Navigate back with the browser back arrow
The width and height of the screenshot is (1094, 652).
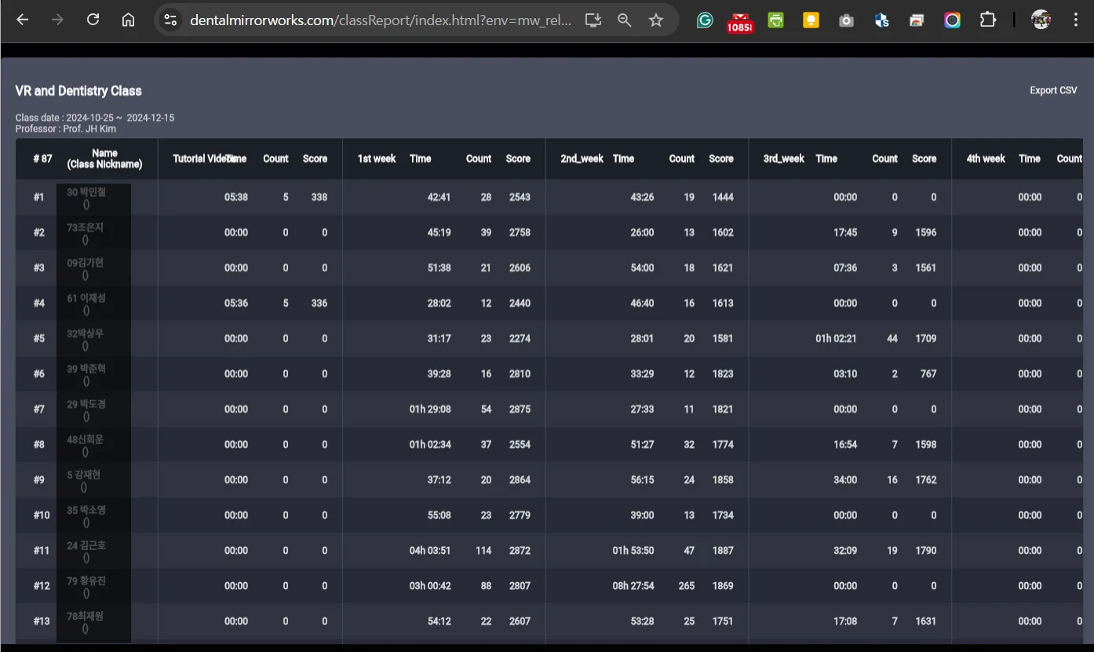click(x=22, y=20)
